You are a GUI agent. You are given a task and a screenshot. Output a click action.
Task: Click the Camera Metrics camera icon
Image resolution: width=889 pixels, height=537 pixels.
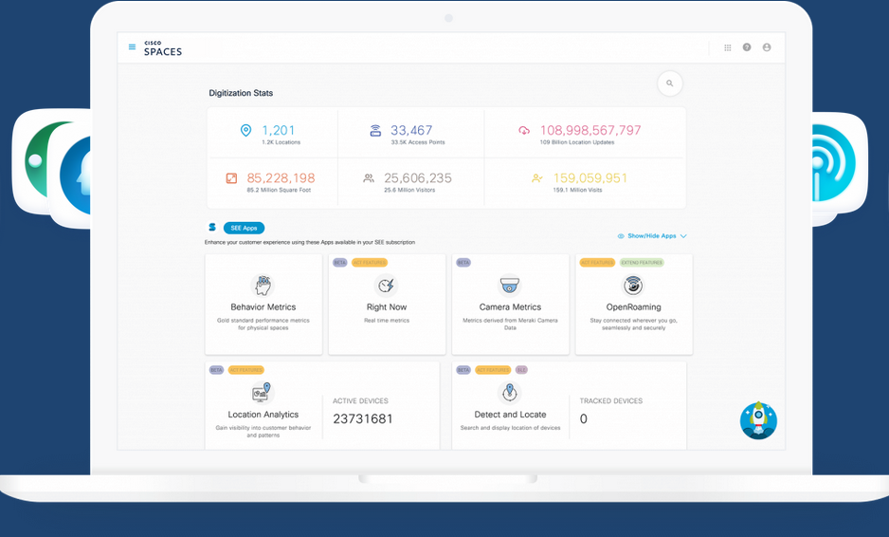point(510,286)
